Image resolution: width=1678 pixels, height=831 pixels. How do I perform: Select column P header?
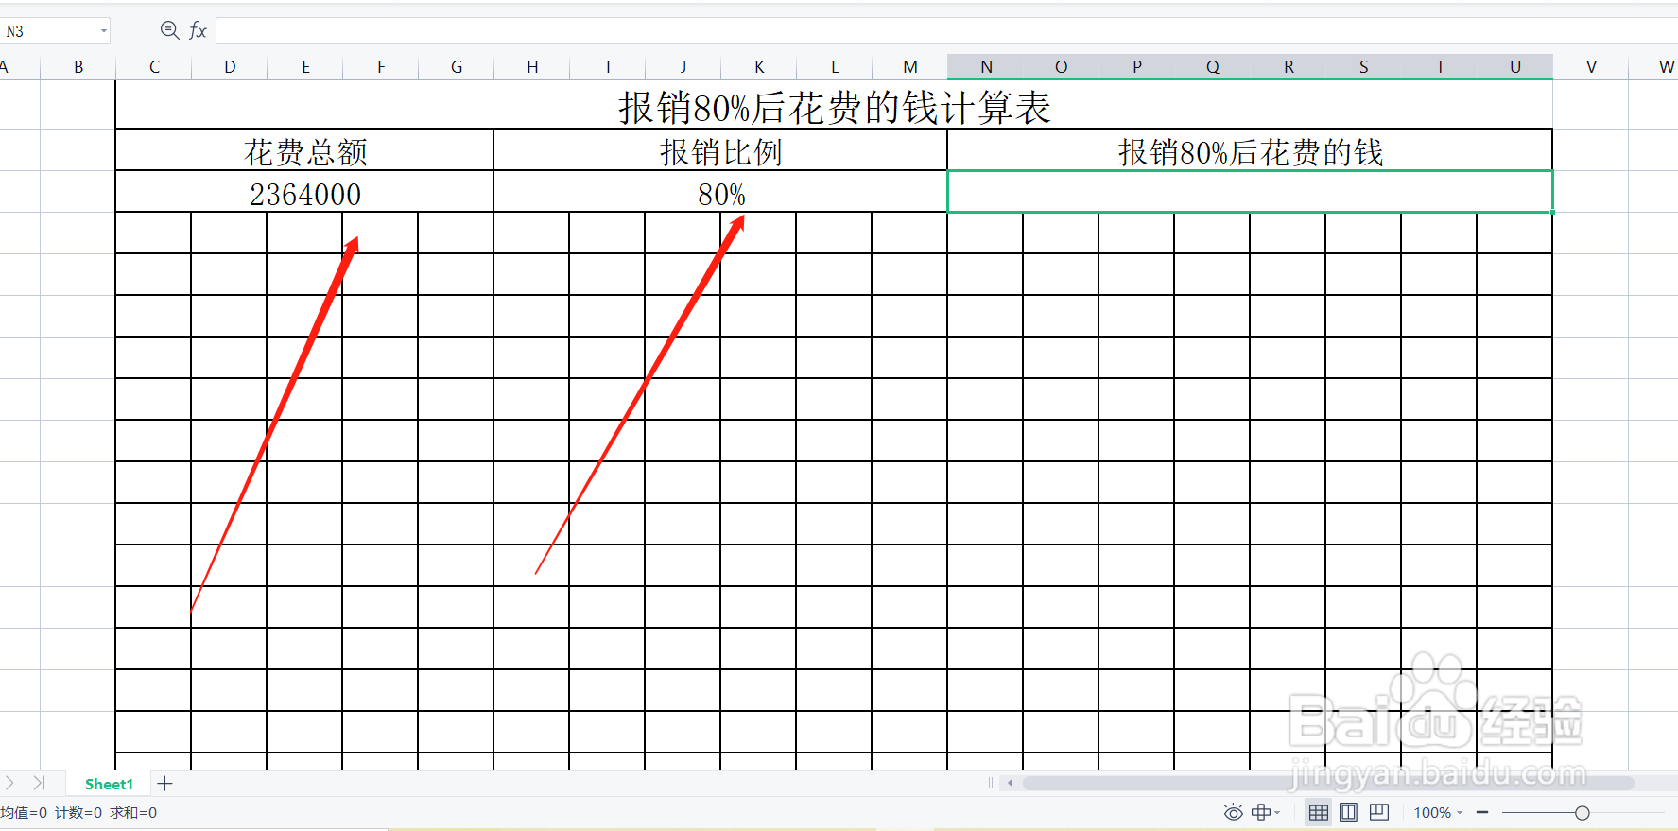pos(1137,66)
